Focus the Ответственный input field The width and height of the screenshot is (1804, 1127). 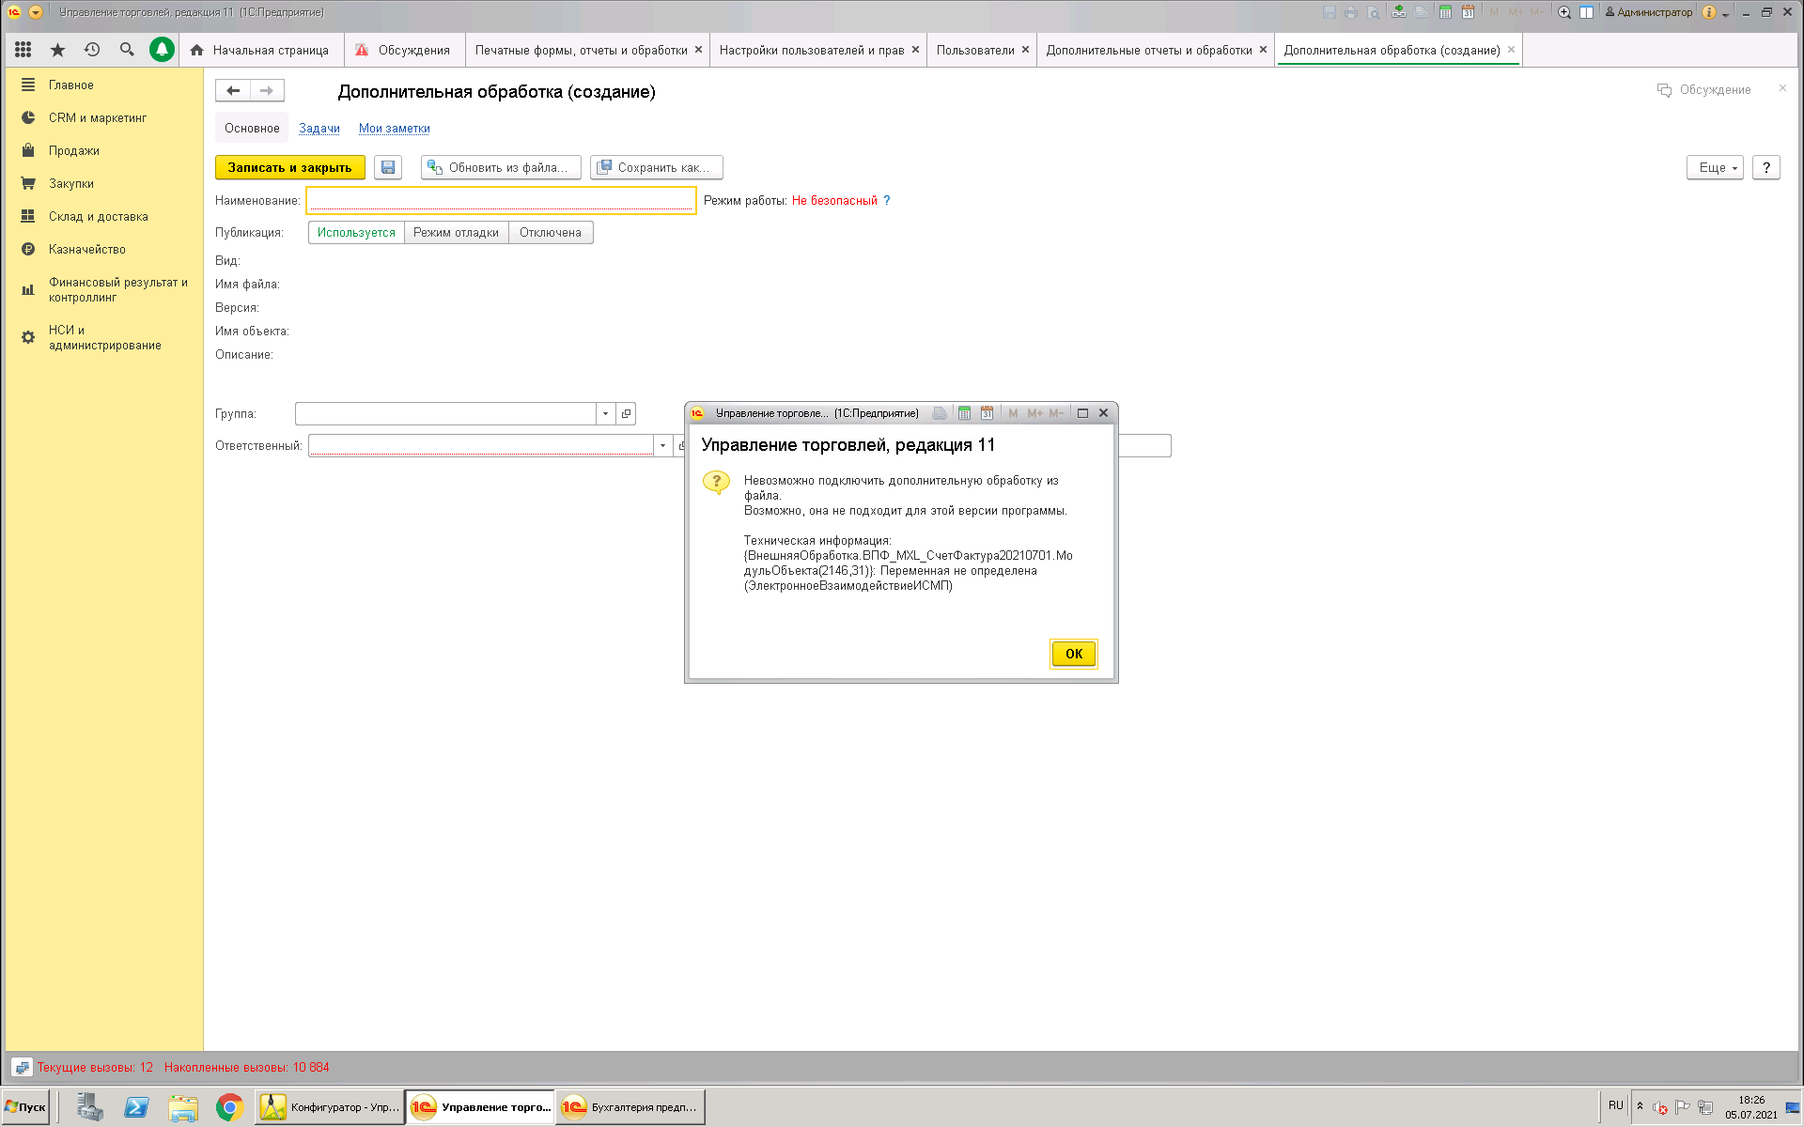(x=481, y=445)
